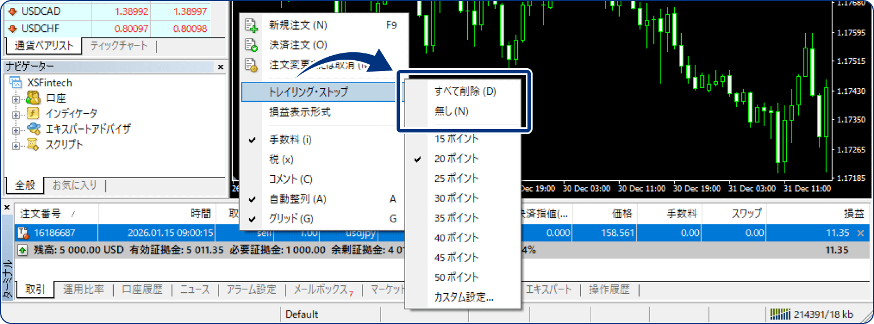This screenshot has height=324, width=874.
Task: Click the 口座 accounts icon
Action: (x=33, y=98)
